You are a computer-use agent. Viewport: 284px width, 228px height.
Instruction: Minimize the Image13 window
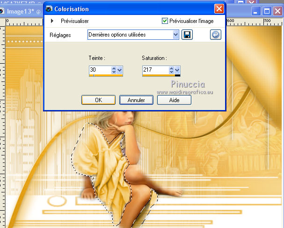pyautogui.click(x=256, y=11)
